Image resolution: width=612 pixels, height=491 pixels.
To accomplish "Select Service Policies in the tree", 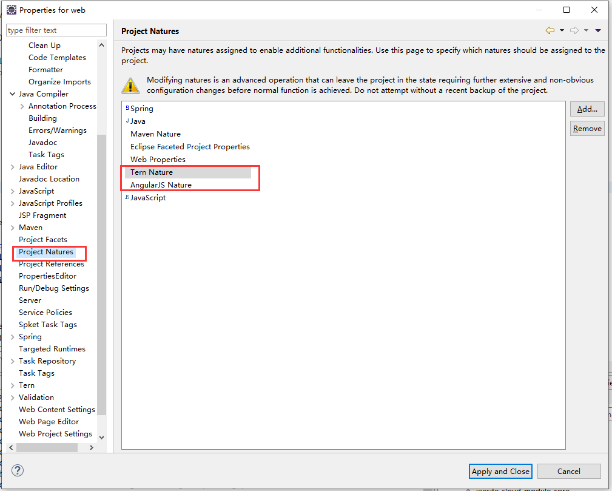I will click(x=45, y=312).
